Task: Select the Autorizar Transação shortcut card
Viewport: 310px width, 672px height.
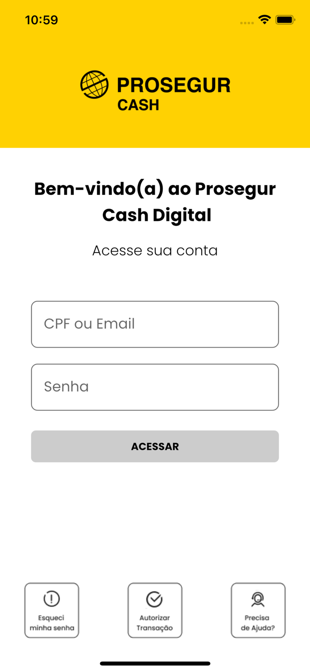Action: pyautogui.click(x=155, y=610)
